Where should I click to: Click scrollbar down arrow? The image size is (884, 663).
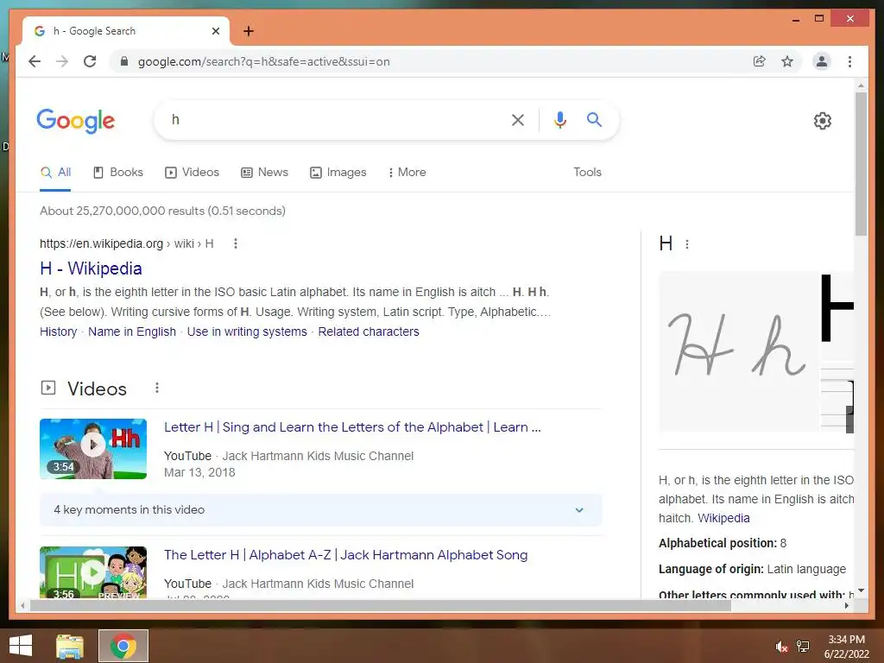point(861,590)
